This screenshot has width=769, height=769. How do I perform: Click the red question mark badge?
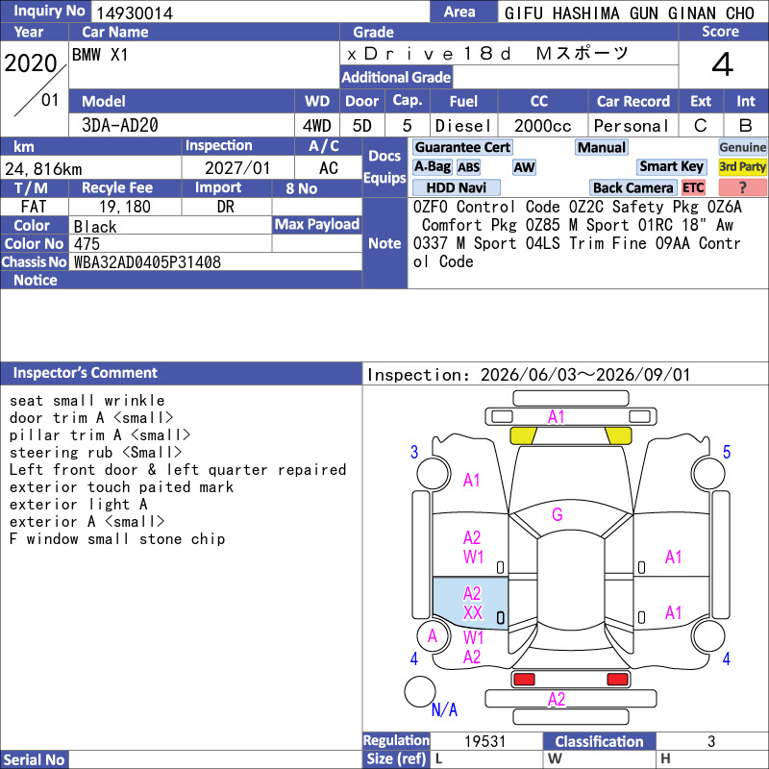(742, 187)
